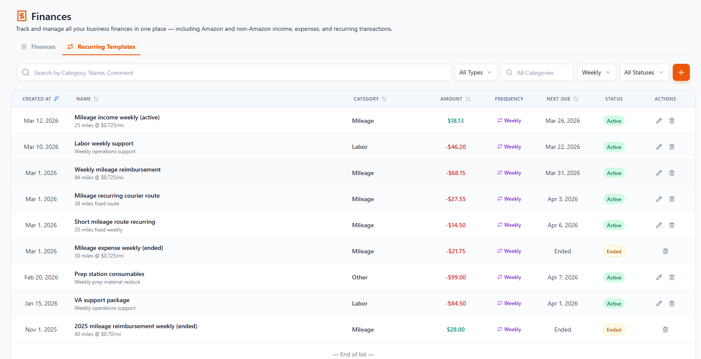Click the Mar 12, 2026 created date
This screenshot has height=359, width=701.
41,121
